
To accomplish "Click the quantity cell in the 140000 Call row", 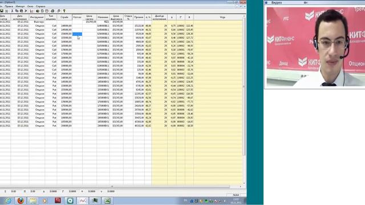I will [78, 26].
